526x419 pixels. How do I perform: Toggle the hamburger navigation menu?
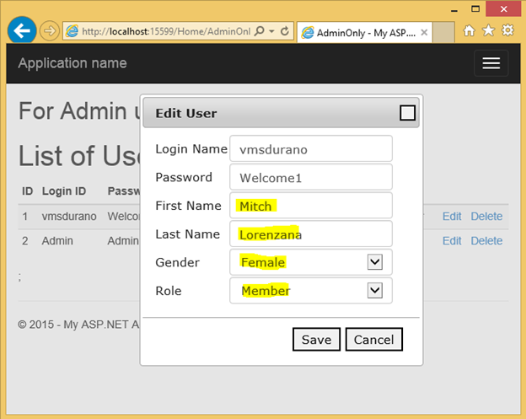coord(491,64)
